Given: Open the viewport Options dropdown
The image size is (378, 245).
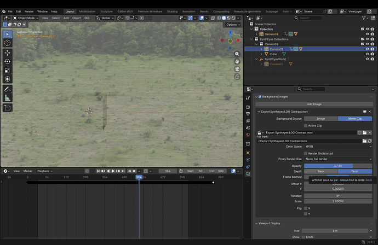Looking at the screenshot, I should click(x=233, y=25).
